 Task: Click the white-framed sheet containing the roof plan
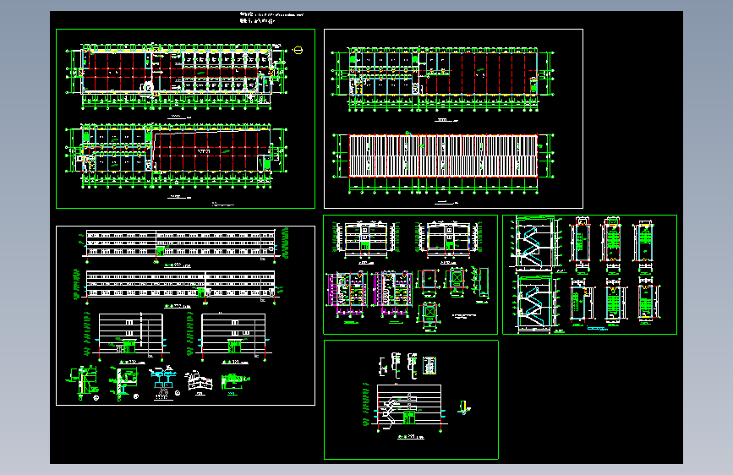453,118
